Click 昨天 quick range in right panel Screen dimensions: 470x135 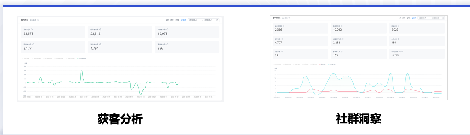click(x=404, y=18)
